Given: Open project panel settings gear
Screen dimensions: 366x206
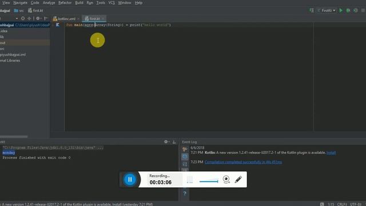Looking at the screenshot, I should 38,18.
